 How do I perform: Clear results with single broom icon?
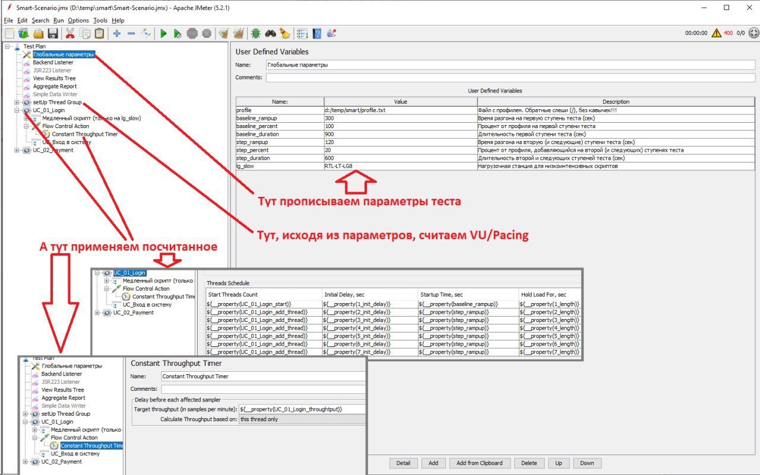click(224, 33)
